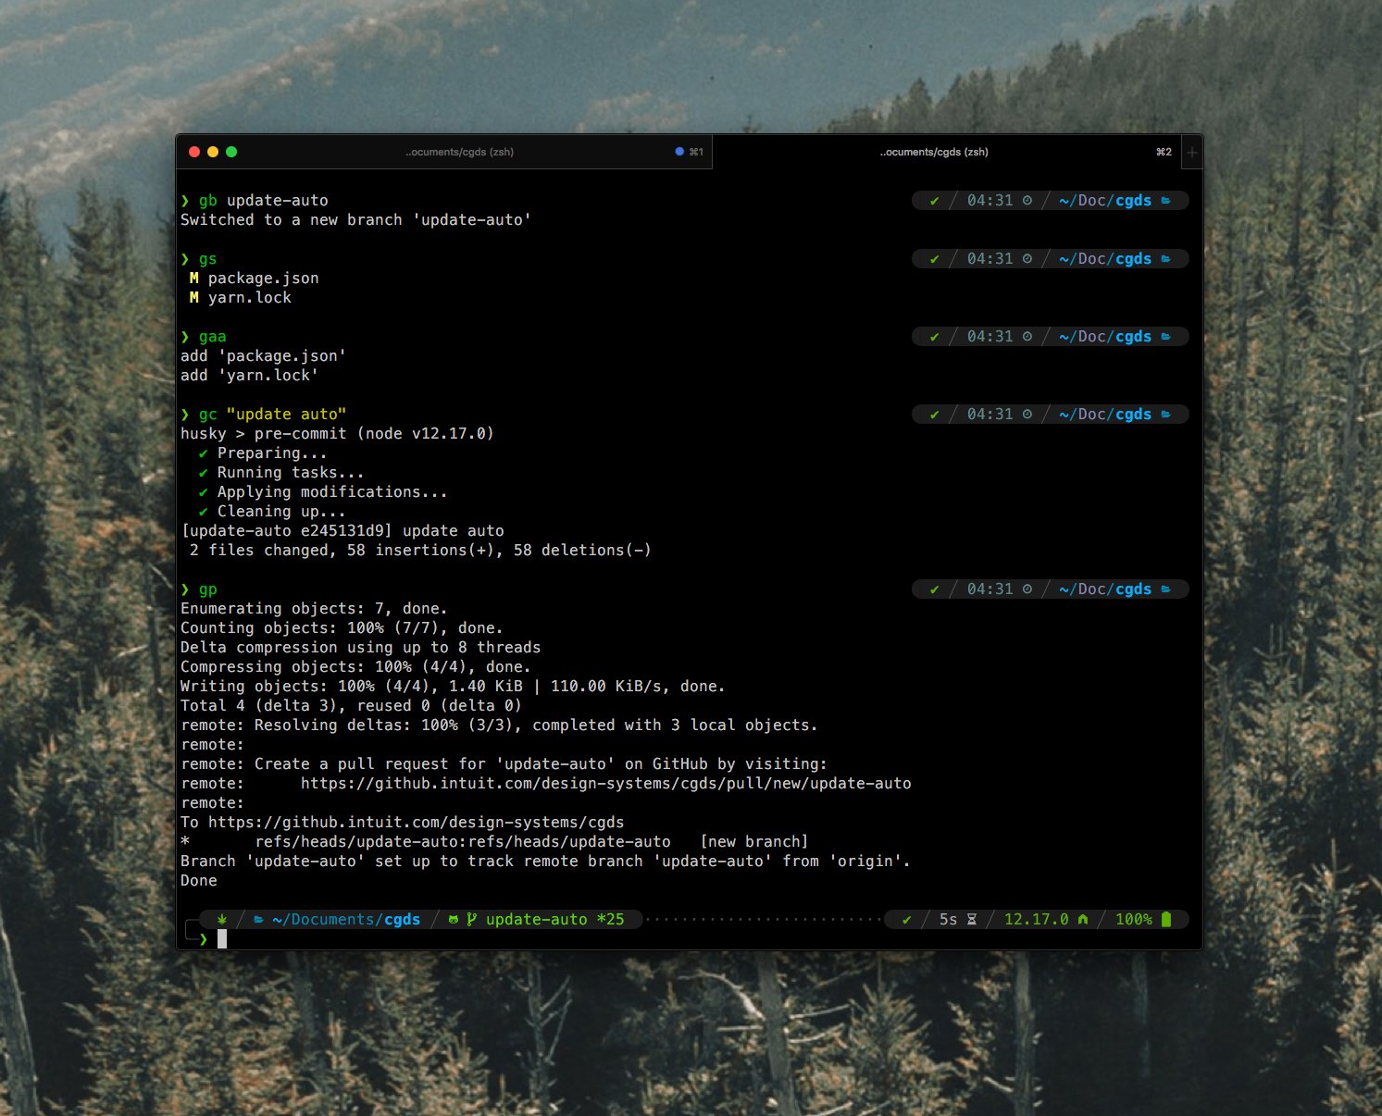Viewport: 1382px width, 1116px height.
Task: Click the 'husky > pre-commit (node v12.17.0)' line
Action: [x=338, y=433]
